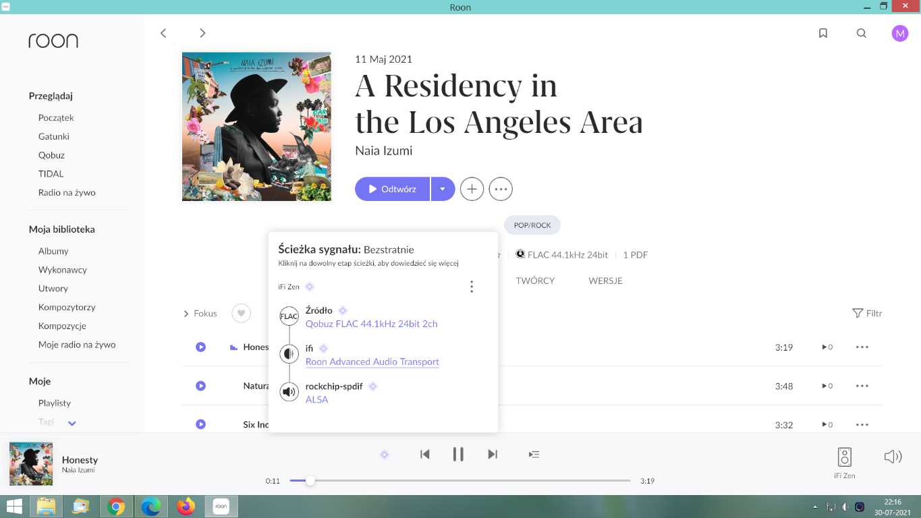
Task: Open the Windows Start button
Action: click(x=14, y=507)
